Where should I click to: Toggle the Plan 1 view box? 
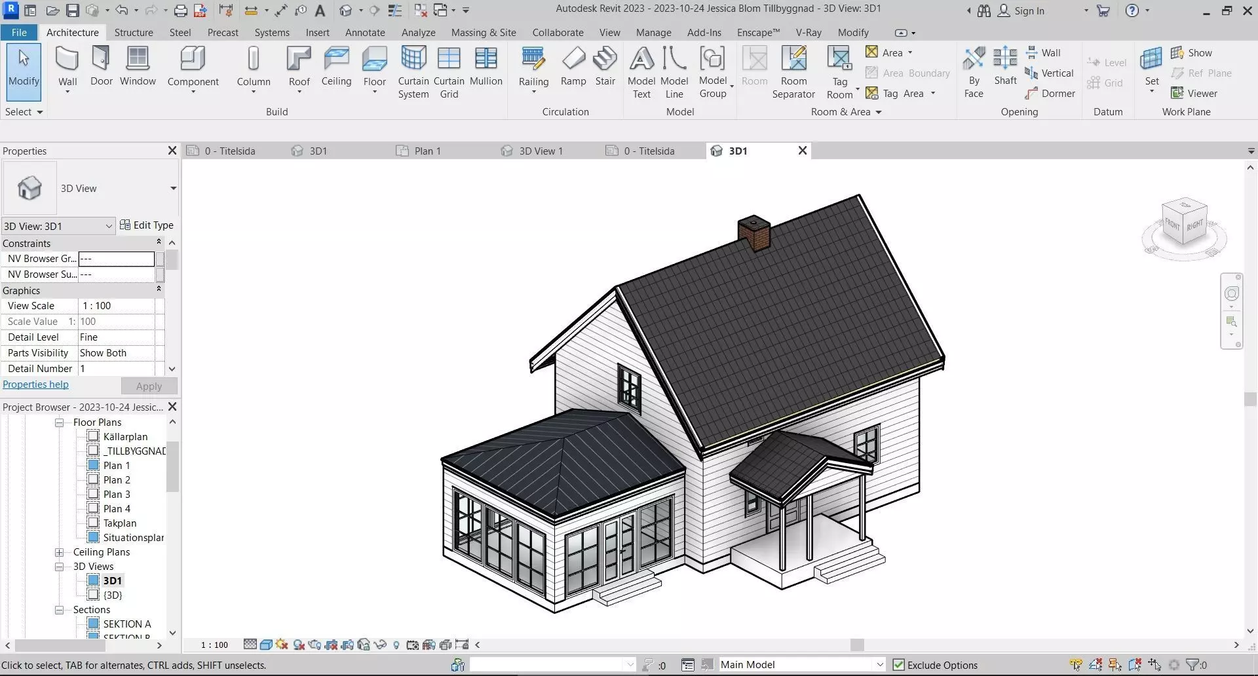[93, 465]
